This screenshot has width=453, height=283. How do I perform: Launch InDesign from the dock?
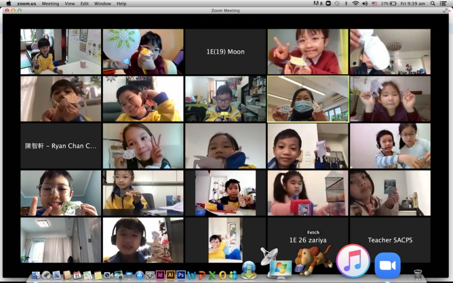[x=160, y=275]
